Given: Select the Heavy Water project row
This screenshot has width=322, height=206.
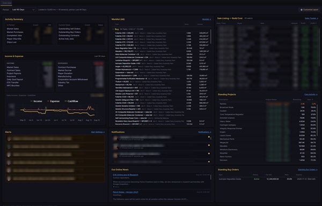Looking at the screenshot, I should coord(267,121).
